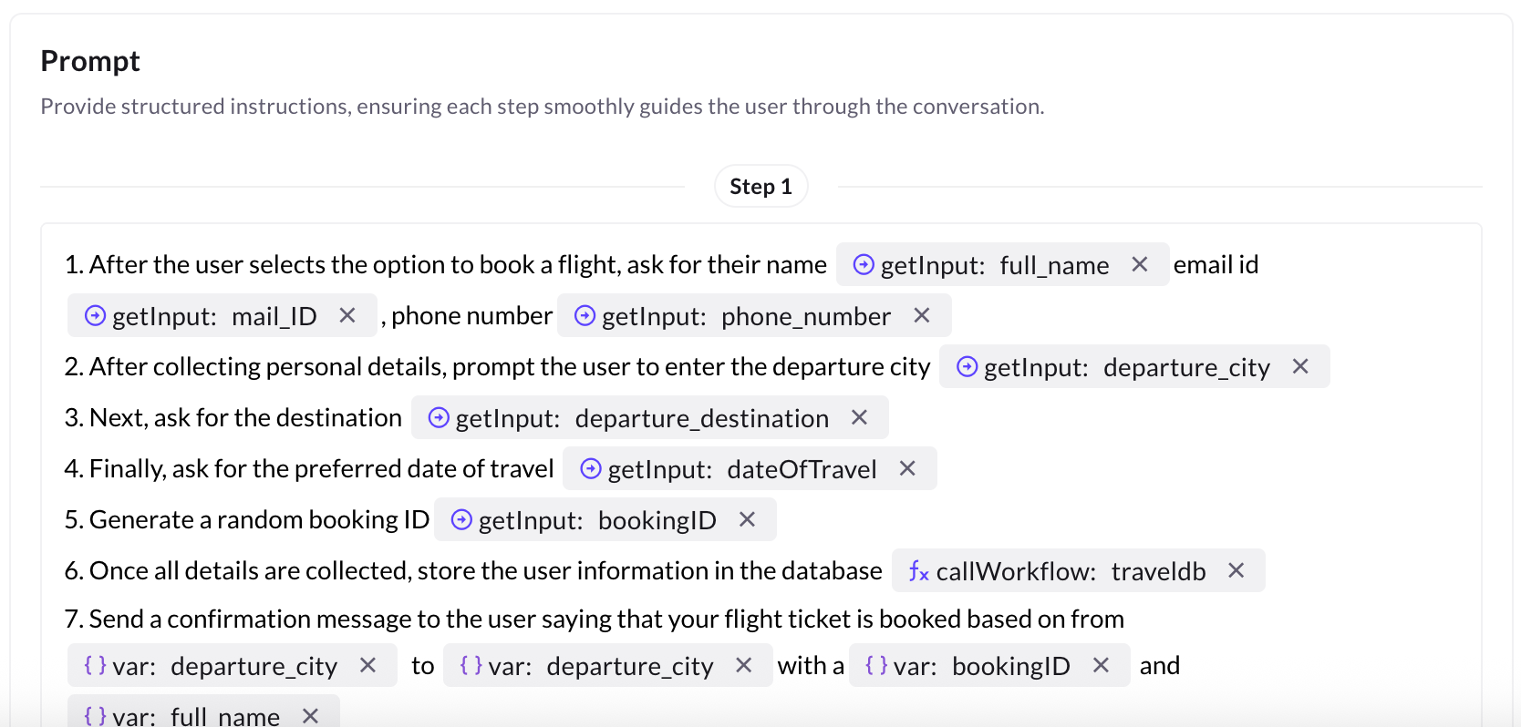
Task: Click the getInput icon on dateOfTravel chip
Action: [x=591, y=468]
